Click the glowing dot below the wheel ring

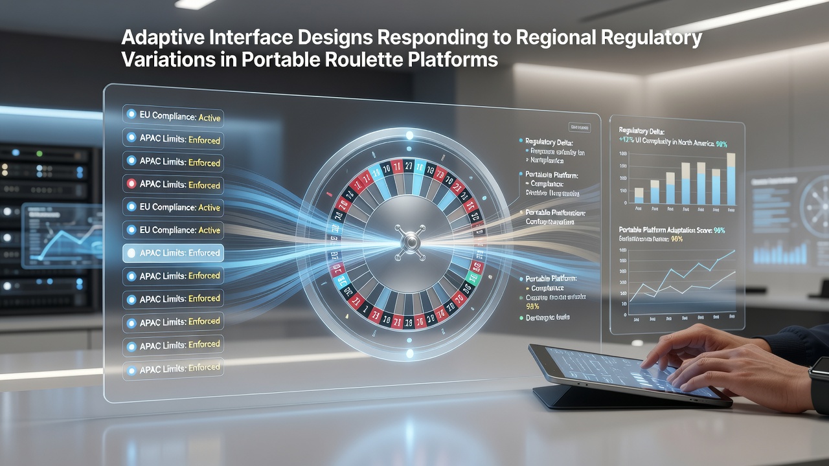[409, 353]
